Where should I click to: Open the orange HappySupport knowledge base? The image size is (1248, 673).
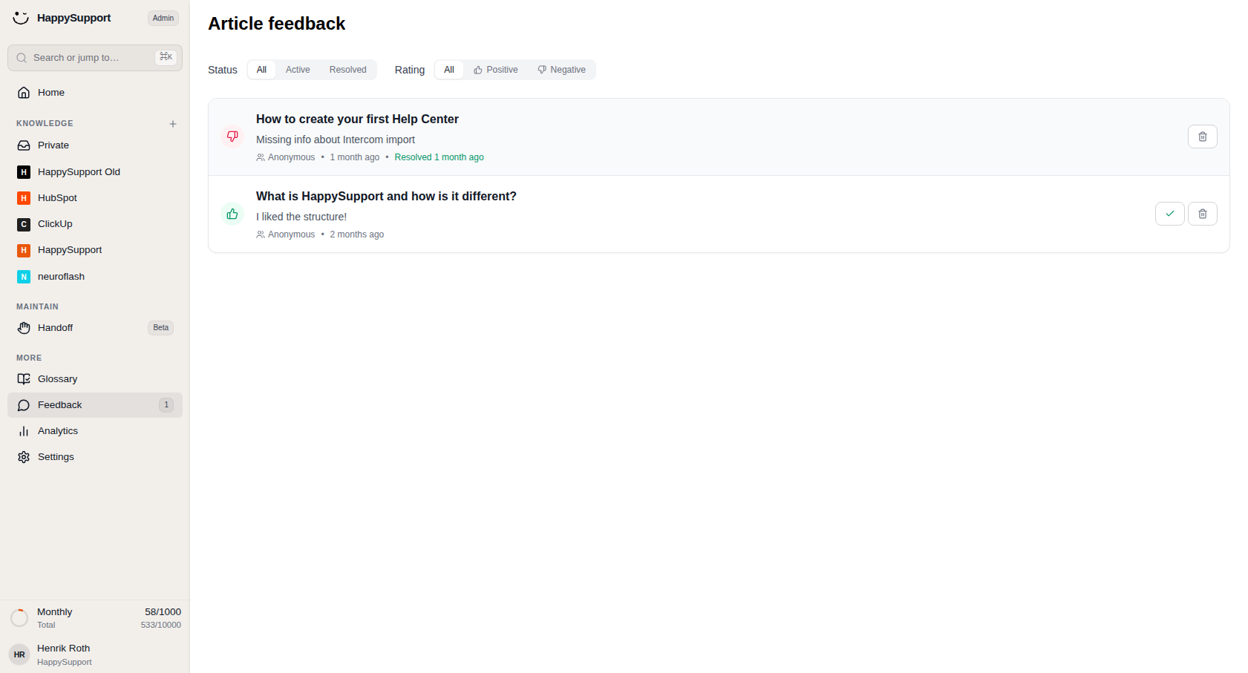[95, 250]
